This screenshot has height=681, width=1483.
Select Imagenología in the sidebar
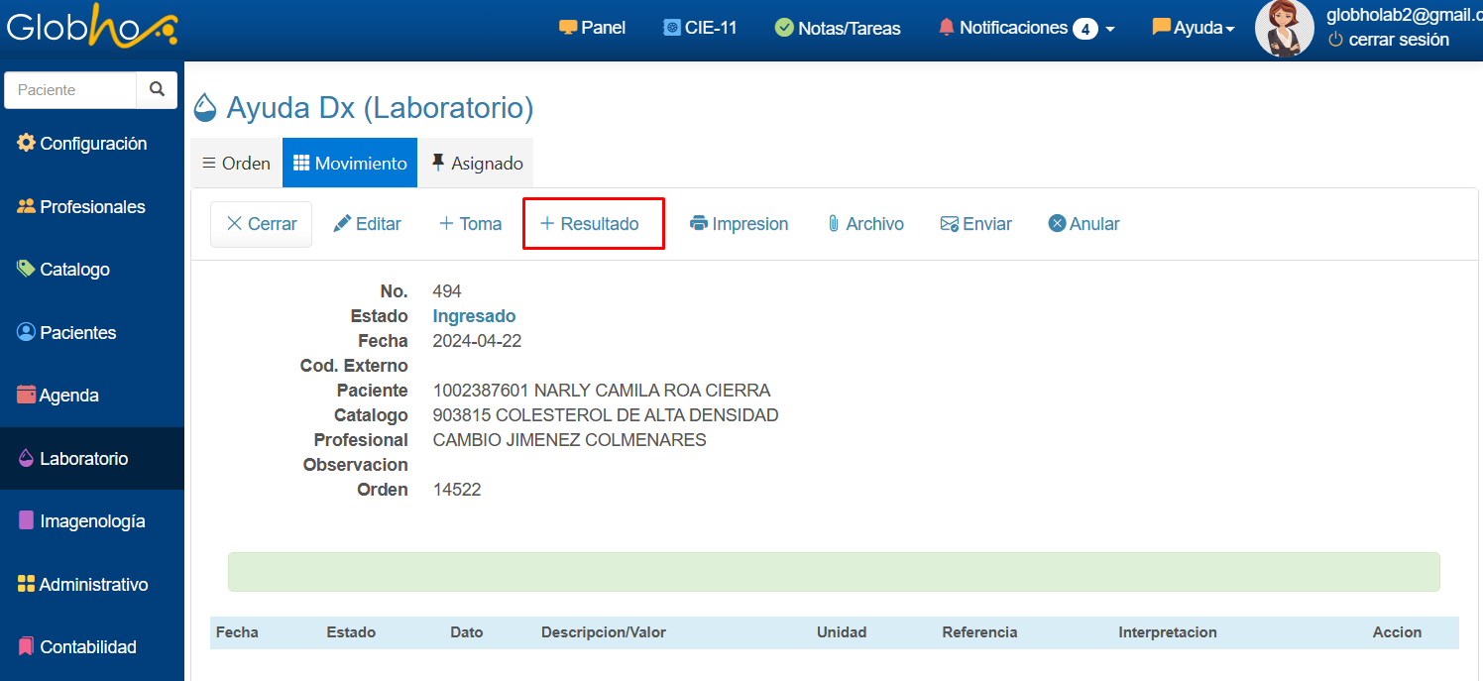pyautogui.click(x=81, y=521)
